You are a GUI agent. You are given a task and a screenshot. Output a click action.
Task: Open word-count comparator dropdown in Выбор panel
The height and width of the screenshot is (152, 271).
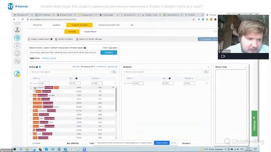pyautogui.click(x=41, y=84)
